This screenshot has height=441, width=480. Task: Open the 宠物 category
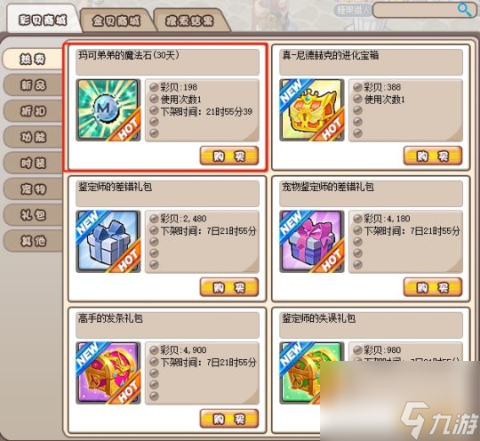33,189
